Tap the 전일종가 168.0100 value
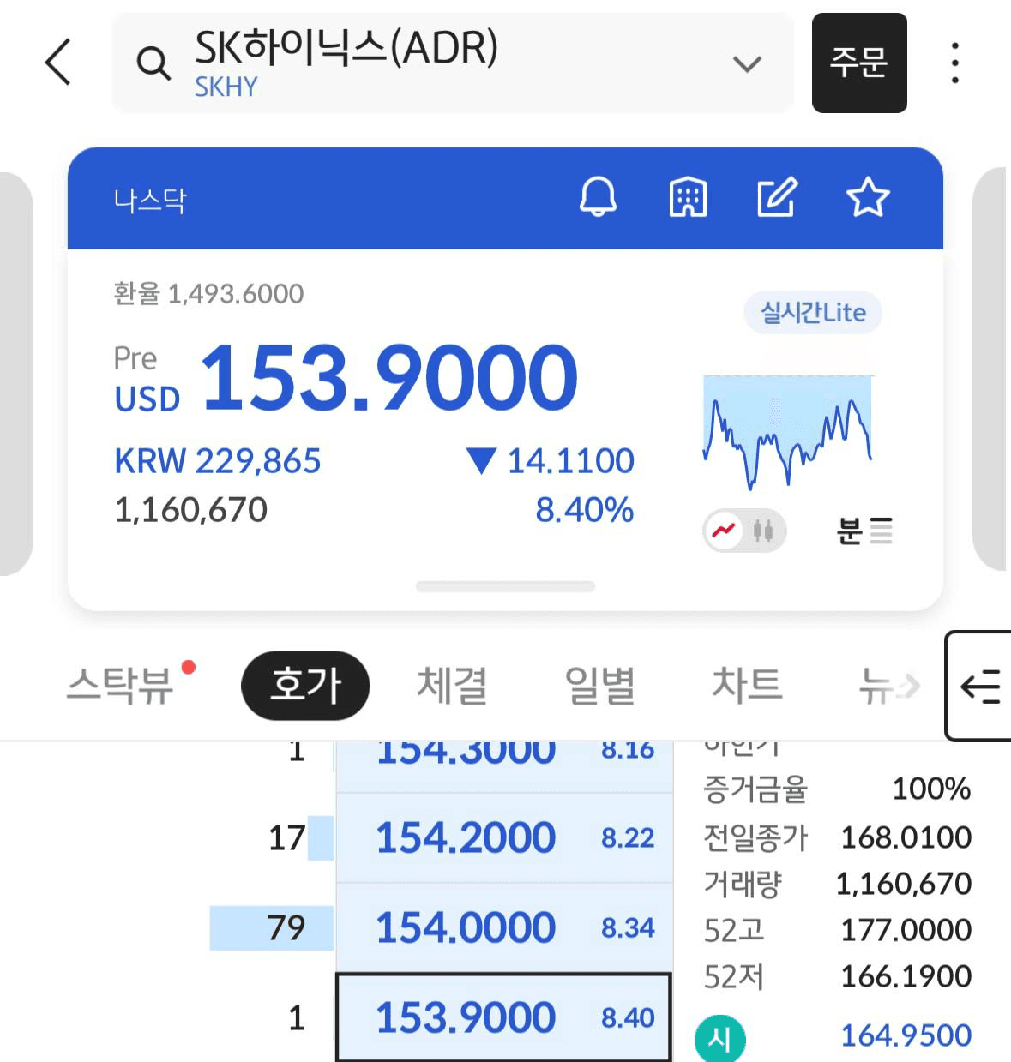 point(906,837)
